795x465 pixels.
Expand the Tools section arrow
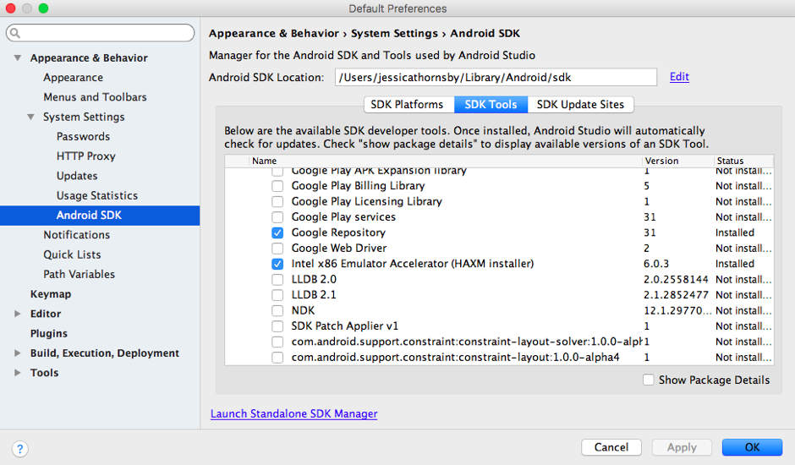(18, 373)
